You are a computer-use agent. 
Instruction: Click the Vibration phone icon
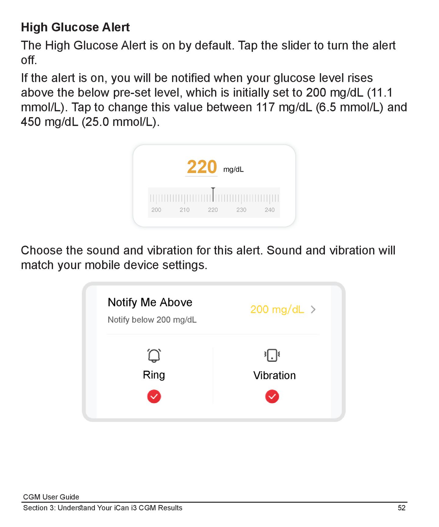272,355
